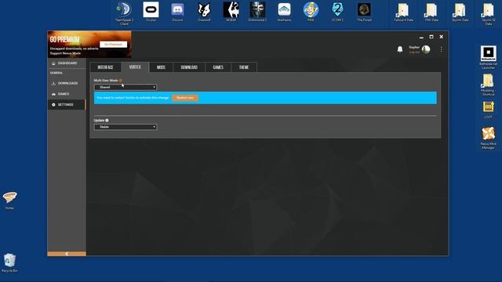Select the Vortex settings tab
The image size is (502, 282).
point(135,67)
